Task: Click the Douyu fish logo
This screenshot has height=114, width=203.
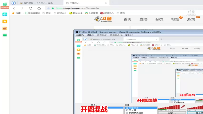Action: (x=103, y=19)
